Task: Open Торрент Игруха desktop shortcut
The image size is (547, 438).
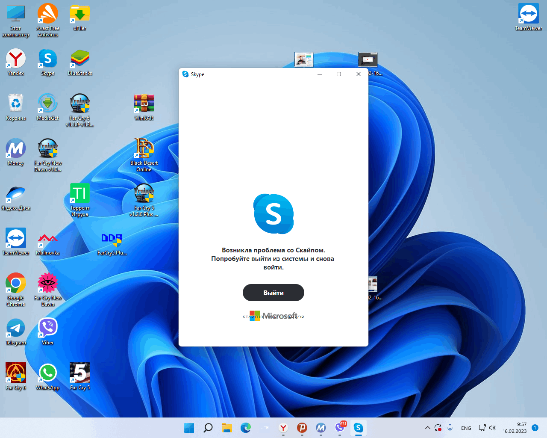Action: (x=80, y=200)
